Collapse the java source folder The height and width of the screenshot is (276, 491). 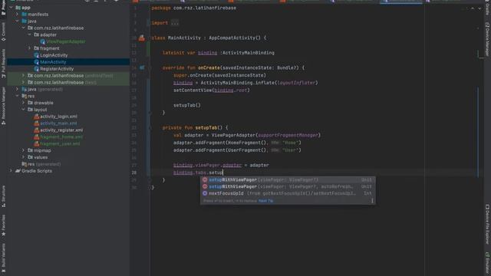click(17, 21)
